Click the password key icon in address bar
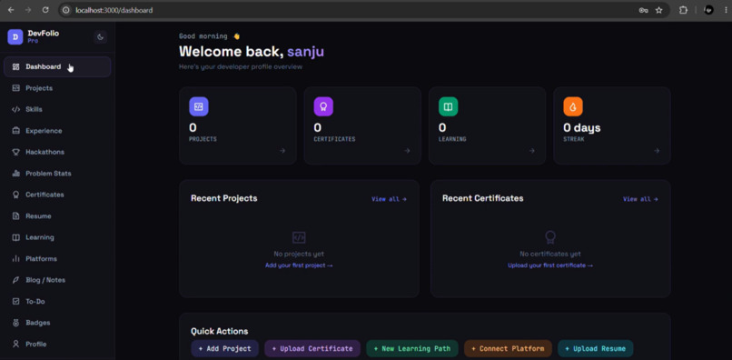The width and height of the screenshot is (732, 360). click(x=643, y=10)
